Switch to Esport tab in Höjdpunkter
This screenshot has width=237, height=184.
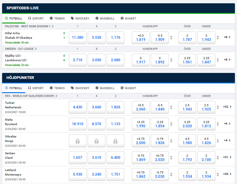pos(35,88)
